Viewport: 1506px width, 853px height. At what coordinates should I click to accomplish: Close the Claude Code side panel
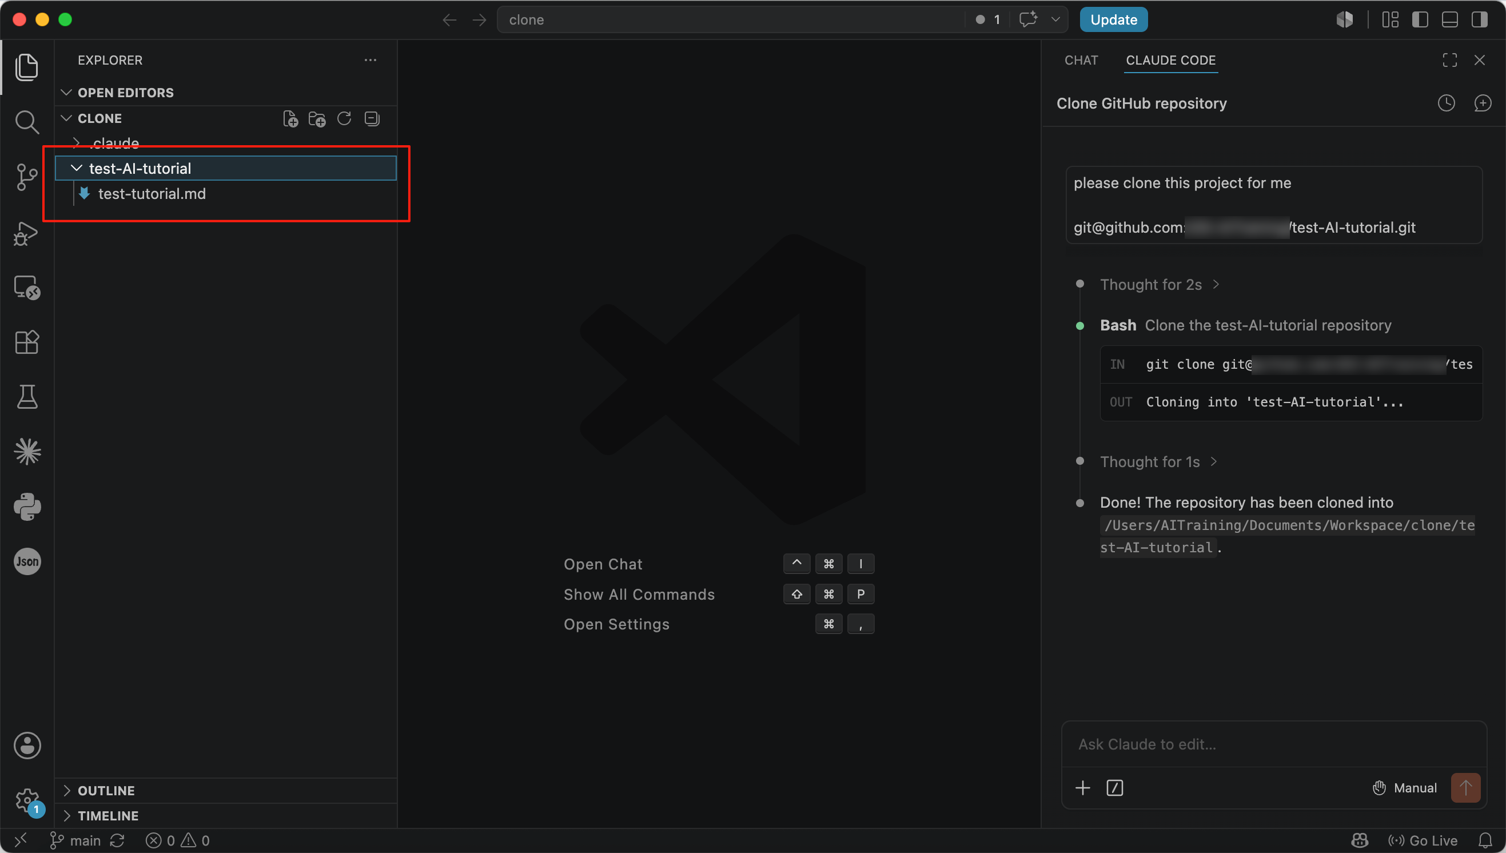point(1479,60)
